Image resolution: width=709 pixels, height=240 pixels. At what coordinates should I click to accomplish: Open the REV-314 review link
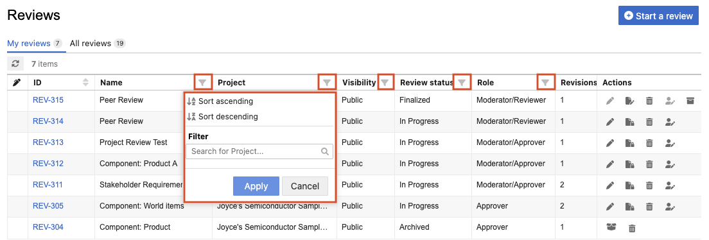pyautogui.click(x=48, y=121)
